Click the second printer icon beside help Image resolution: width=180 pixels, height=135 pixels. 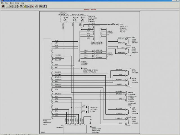(x=41, y=6)
